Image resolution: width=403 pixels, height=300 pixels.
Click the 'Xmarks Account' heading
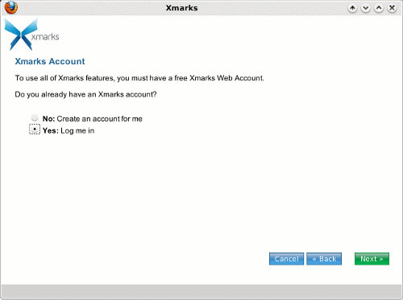tap(50, 61)
